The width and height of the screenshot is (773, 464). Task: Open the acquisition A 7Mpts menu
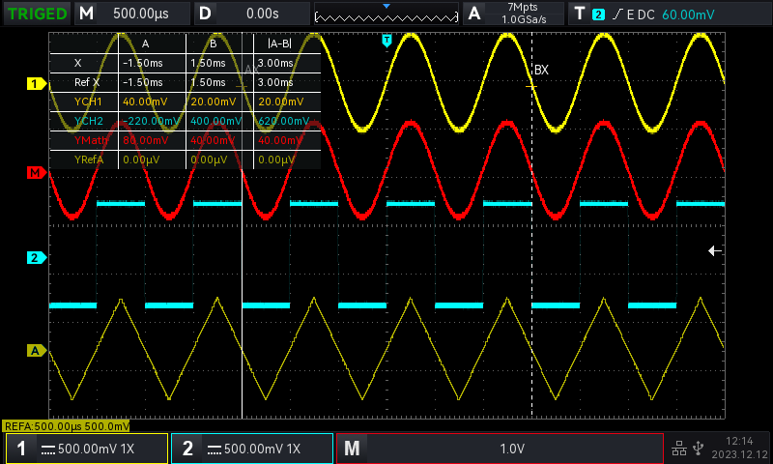(513, 14)
